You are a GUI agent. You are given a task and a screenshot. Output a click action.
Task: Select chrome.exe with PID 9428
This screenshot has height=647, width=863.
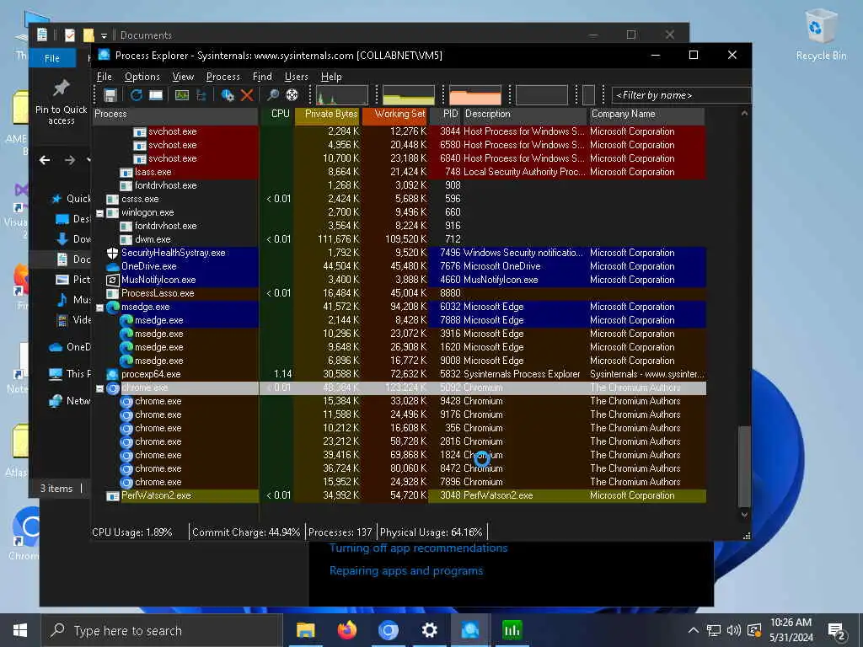pos(399,402)
